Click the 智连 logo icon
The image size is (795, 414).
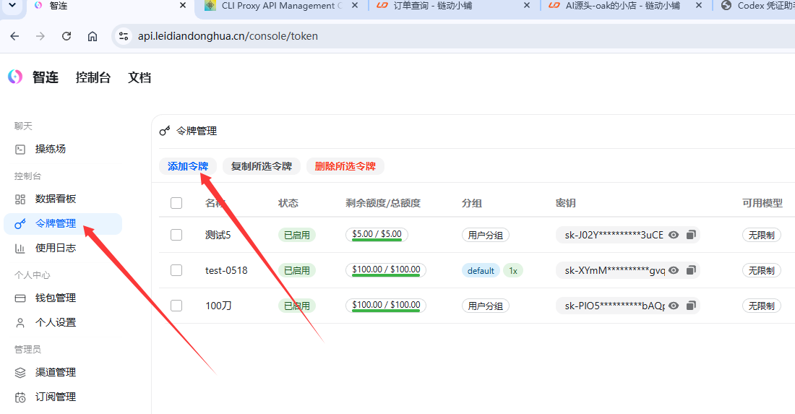click(x=15, y=77)
